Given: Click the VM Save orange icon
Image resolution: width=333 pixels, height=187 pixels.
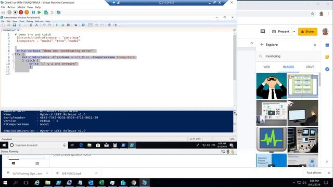Looking at the screenshot, I should [27, 12].
